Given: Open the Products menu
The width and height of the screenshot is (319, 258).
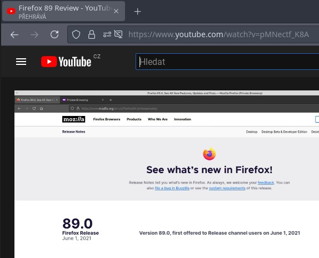Looking at the screenshot, I should tap(134, 119).
